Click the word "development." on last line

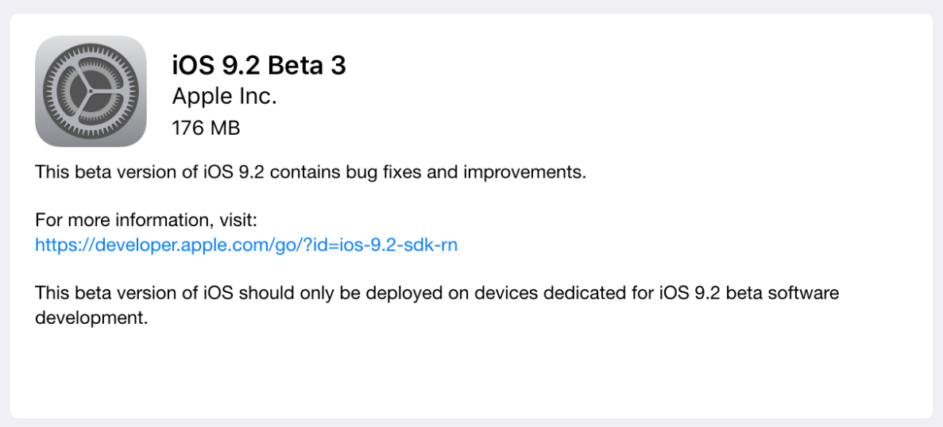point(91,318)
